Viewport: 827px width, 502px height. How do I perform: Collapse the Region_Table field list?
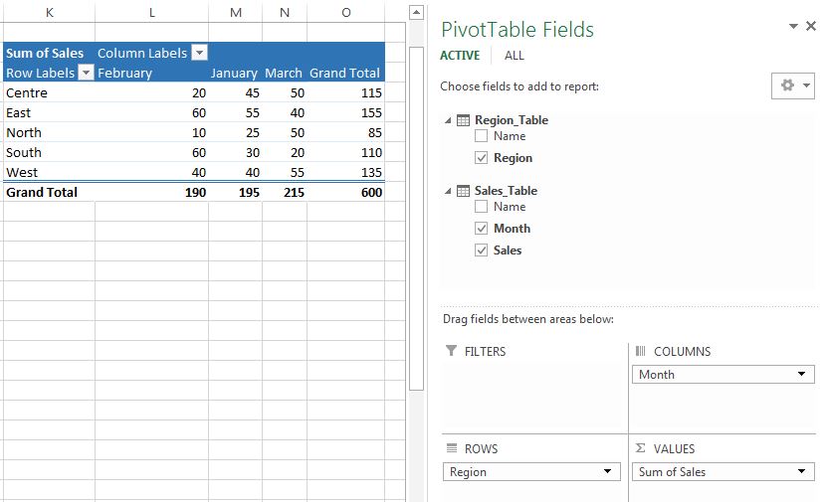coord(448,120)
